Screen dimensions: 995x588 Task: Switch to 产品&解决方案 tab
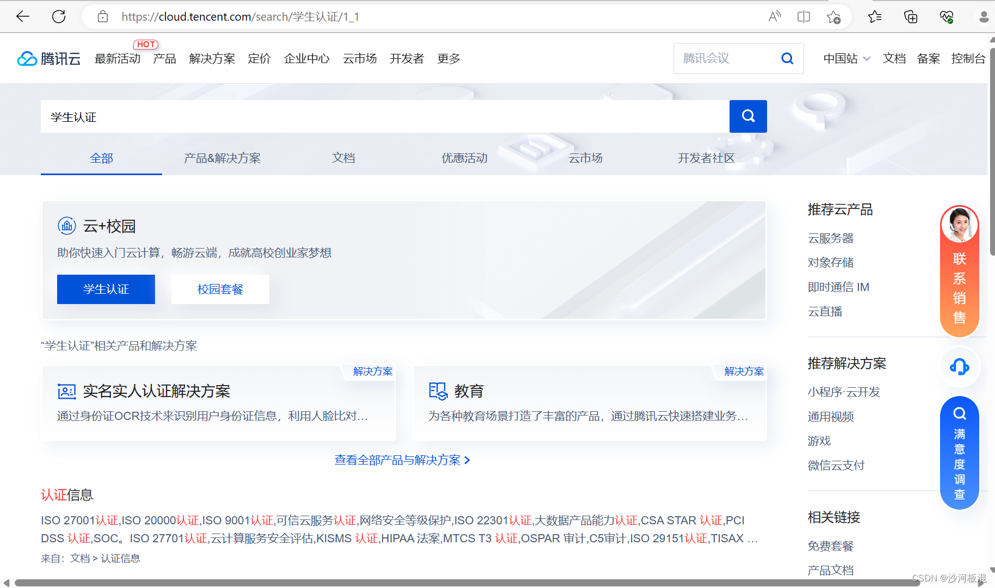click(x=223, y=158)
